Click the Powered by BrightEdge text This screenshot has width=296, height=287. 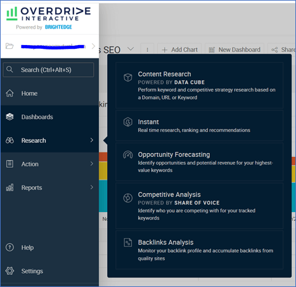pos(44,27)
